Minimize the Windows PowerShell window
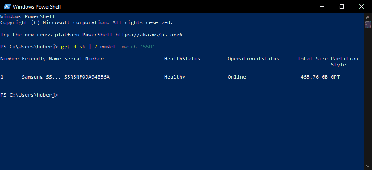This screenshot has height=170, width=372. (x=321, y=6)
